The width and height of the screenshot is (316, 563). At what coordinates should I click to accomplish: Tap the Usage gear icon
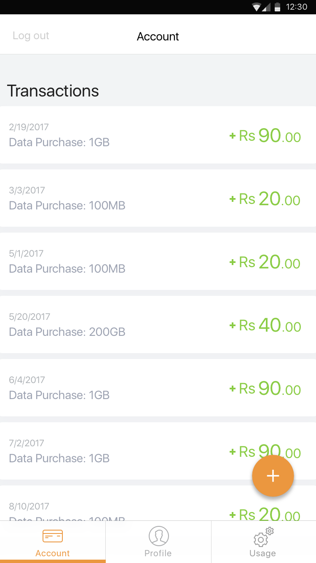pyautogui.click(x=262, y=538)
